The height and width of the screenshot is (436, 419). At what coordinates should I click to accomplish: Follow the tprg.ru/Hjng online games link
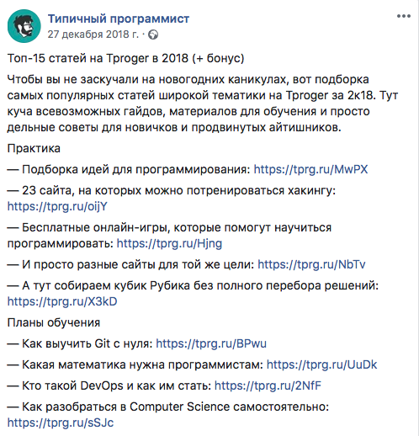[x=169, y=243]
